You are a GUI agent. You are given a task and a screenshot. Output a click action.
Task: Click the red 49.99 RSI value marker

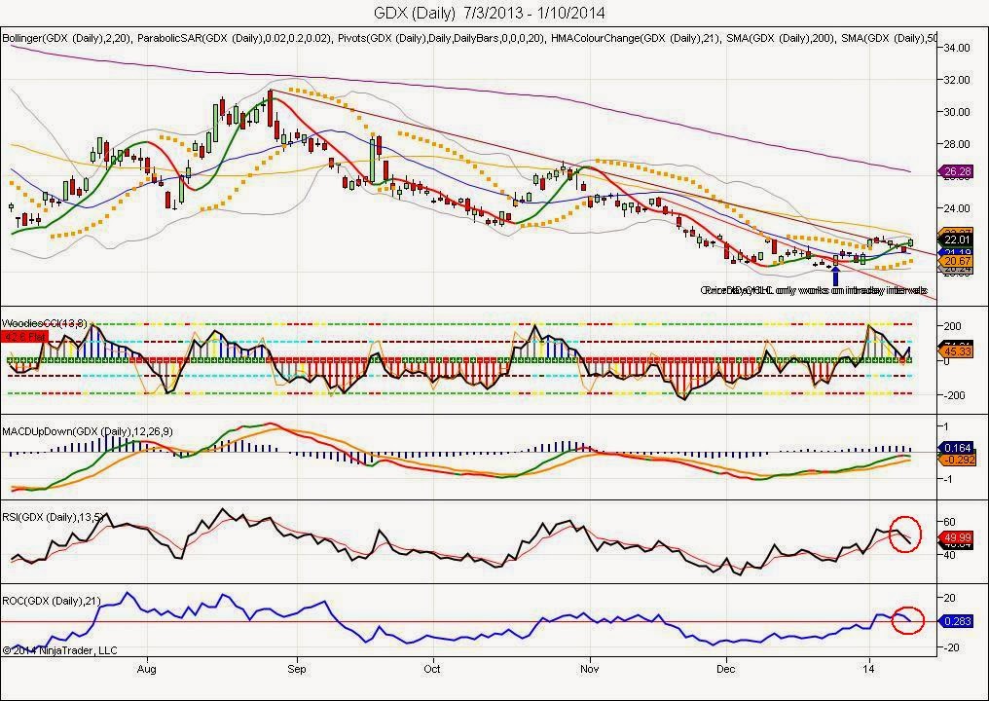click(957, 537)
